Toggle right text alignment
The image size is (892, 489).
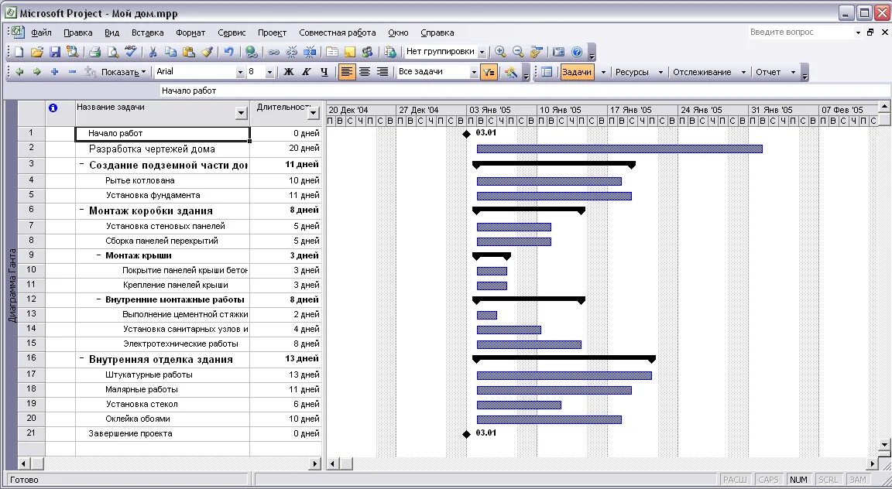pyautogui.click(x=383, y=72)
